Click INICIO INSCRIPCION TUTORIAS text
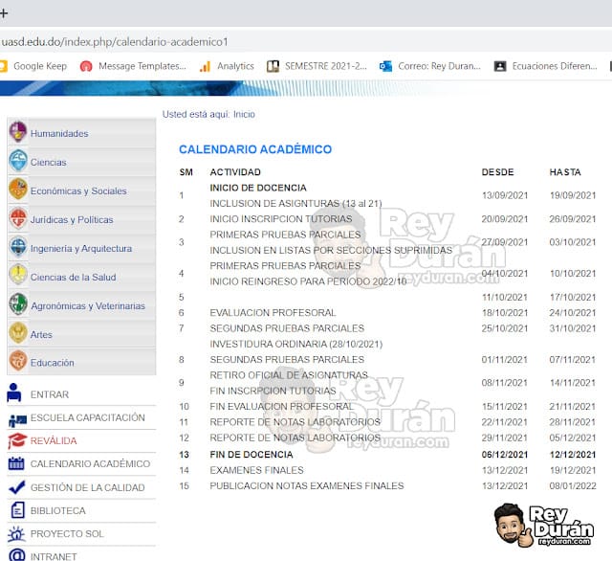This screenshot has height=561, width=612. pos(281,219)
